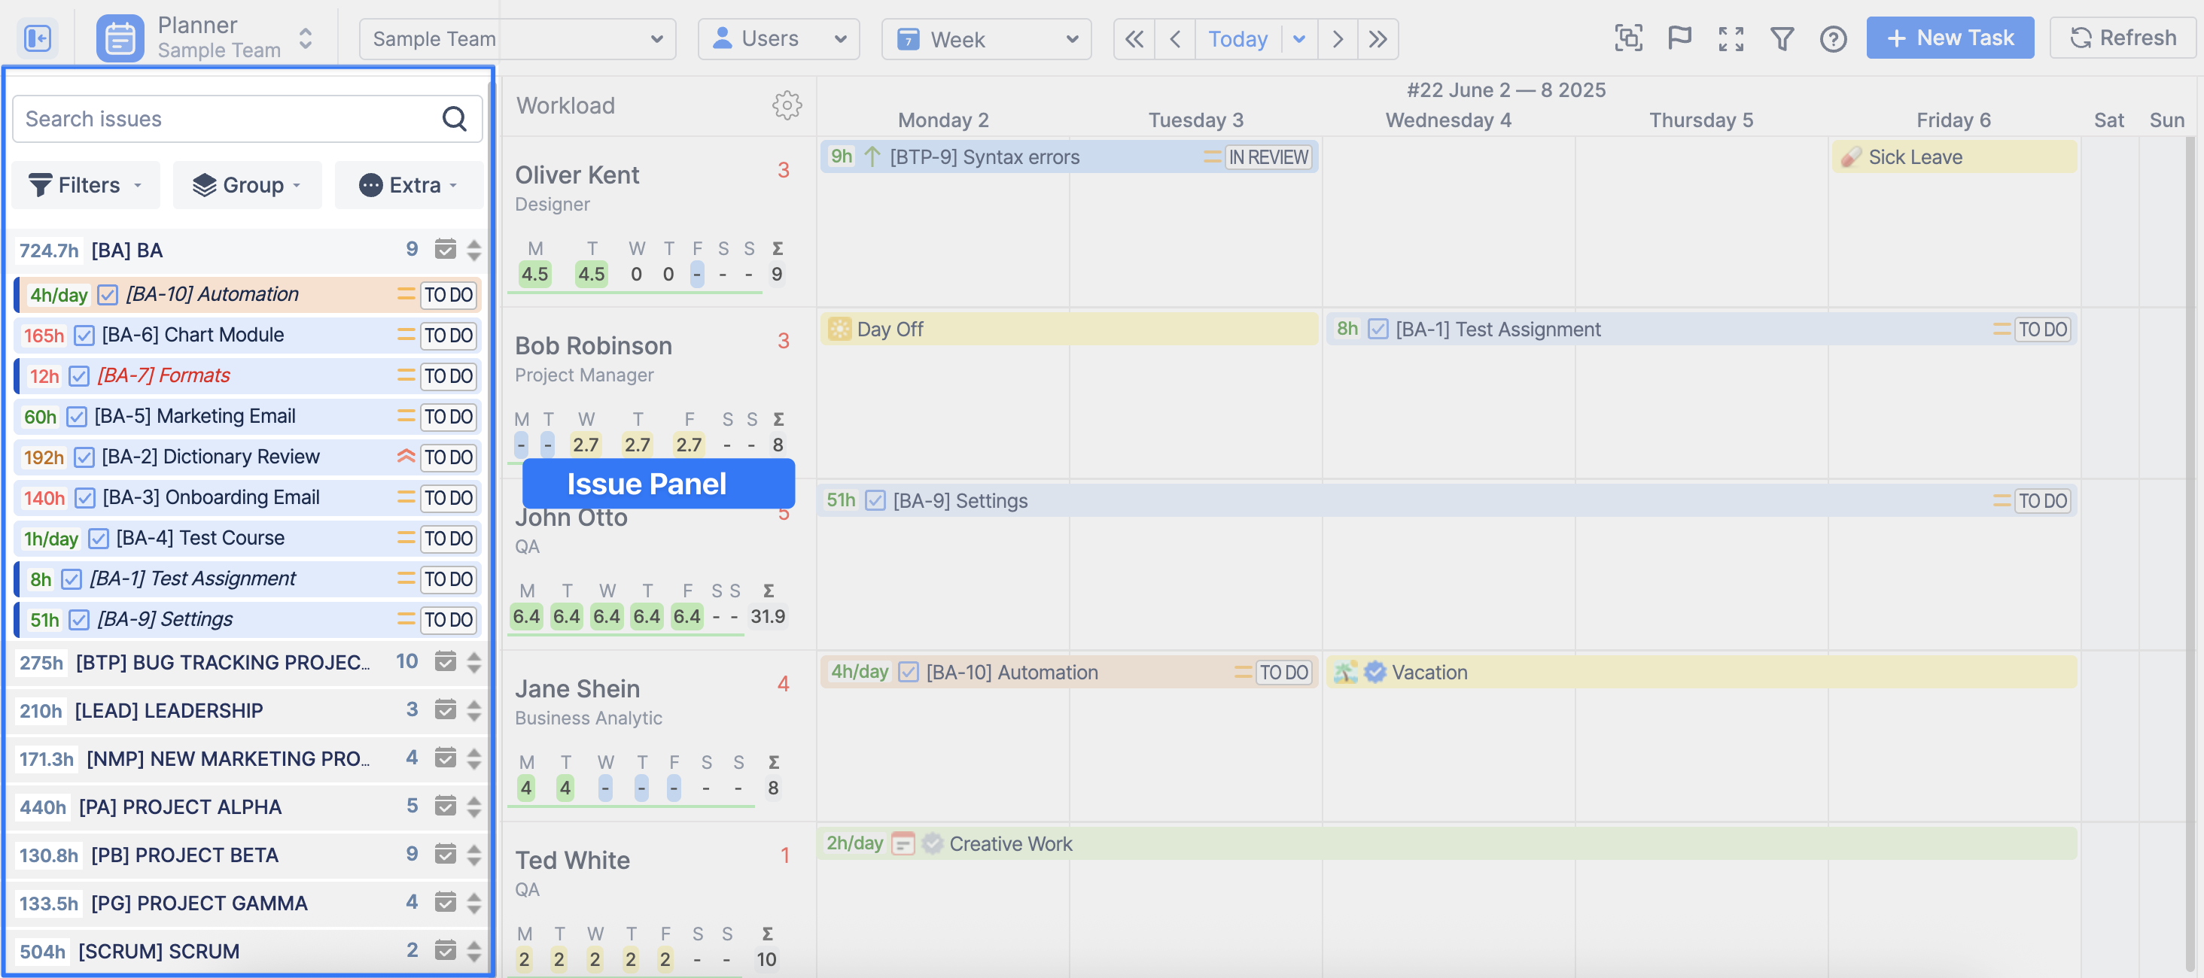Click the Refresh button
Screen dimensions: 2204x978
click(x=2122, y=38)
